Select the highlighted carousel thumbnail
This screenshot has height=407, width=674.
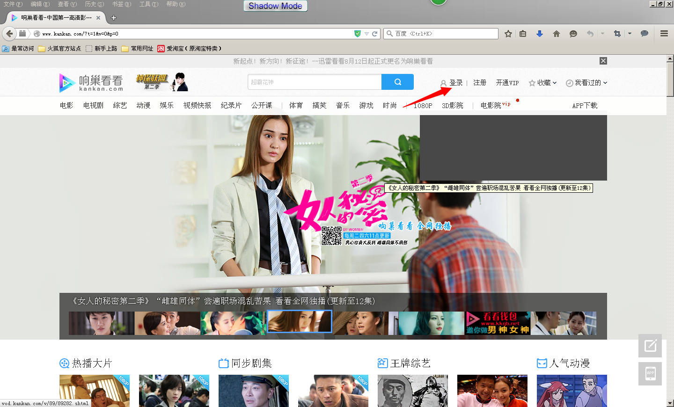click(299, 321)
